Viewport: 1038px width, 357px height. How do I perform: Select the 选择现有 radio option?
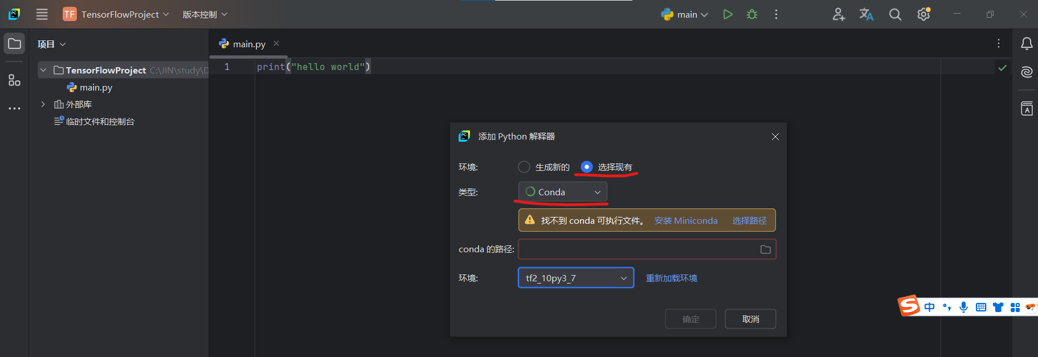pos(606,167)
